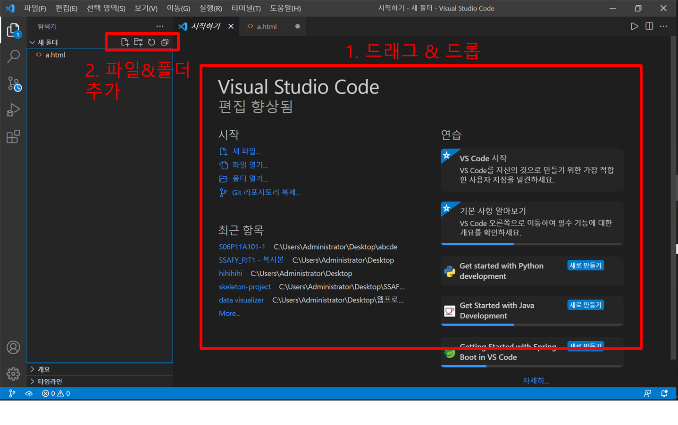678x425 pixels.
Task: Open the explorer panel more actions ellipsis
Action: 160,26
